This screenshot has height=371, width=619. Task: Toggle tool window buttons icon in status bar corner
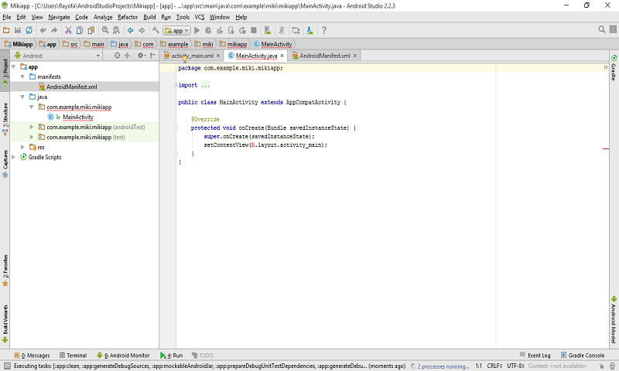[7, 366]
